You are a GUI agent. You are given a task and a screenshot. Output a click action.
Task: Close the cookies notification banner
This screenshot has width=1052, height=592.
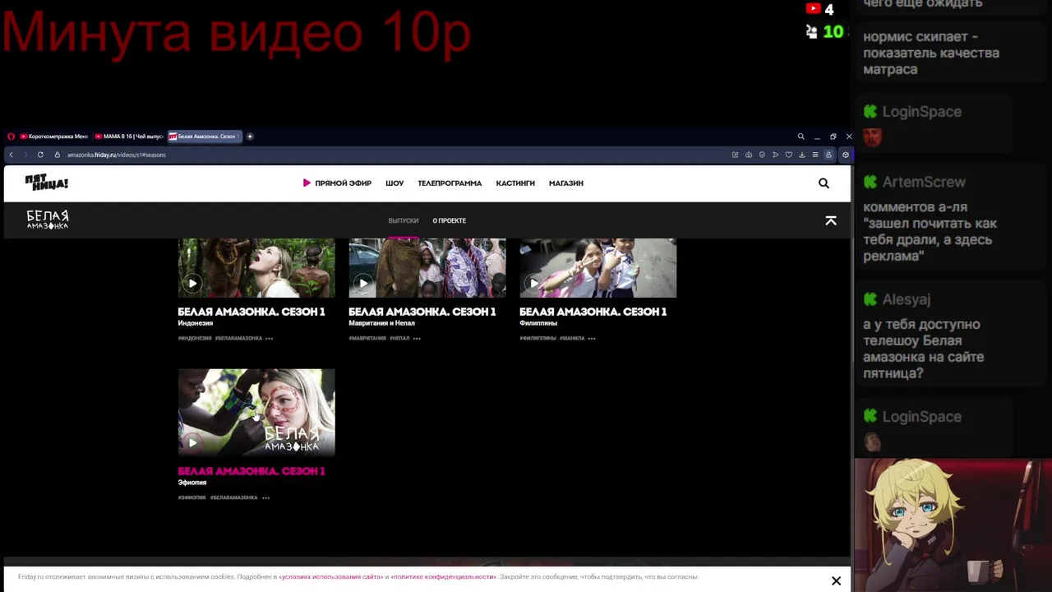pos(836,580)
